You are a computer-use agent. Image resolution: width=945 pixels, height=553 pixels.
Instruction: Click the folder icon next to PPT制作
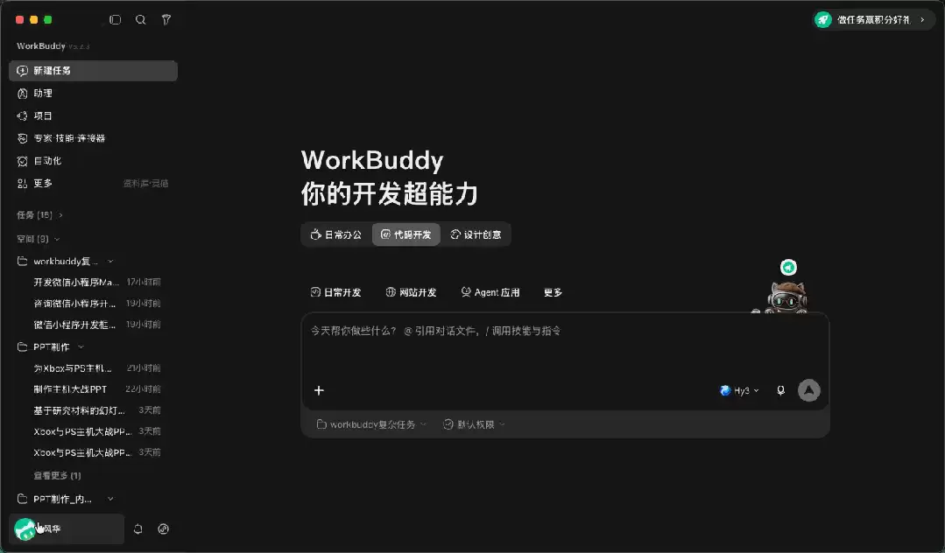(22, 347)
